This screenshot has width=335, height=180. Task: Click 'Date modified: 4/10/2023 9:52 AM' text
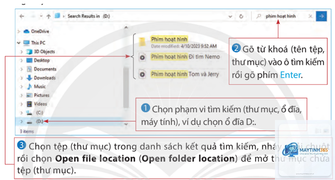(184, 46)
